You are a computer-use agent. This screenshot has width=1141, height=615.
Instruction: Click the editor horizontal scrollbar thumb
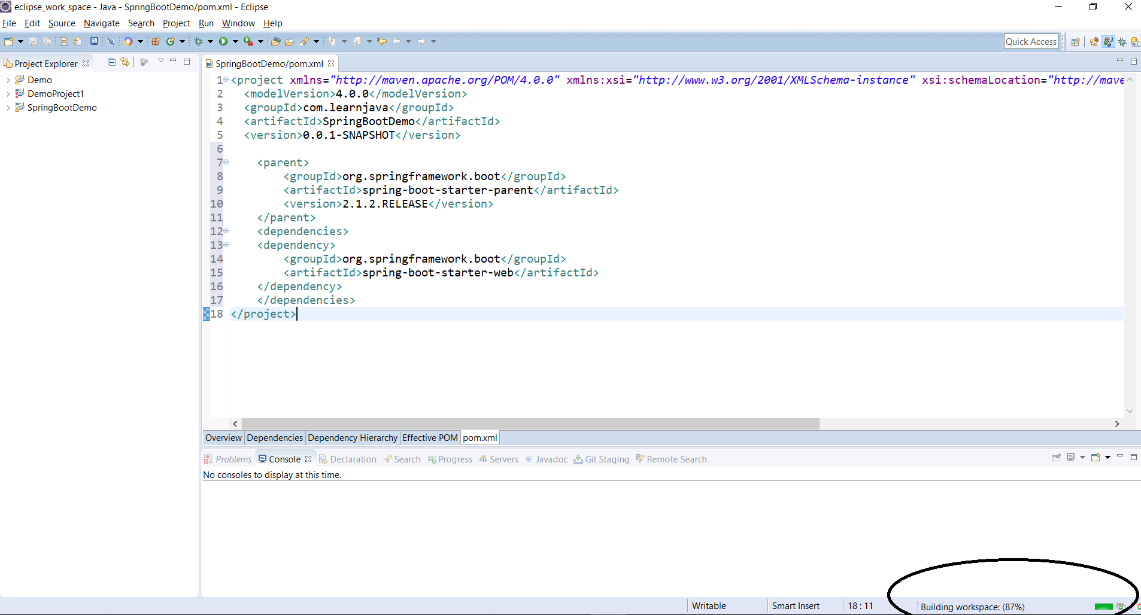click(x=530, y=424)
